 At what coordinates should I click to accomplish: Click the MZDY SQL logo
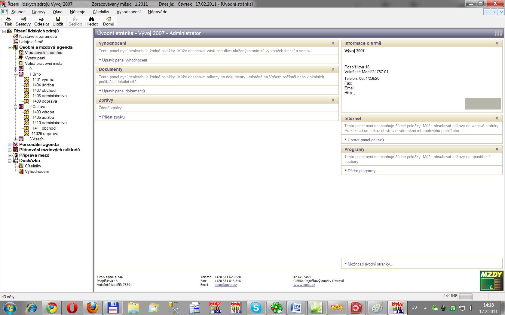(491, 280)
